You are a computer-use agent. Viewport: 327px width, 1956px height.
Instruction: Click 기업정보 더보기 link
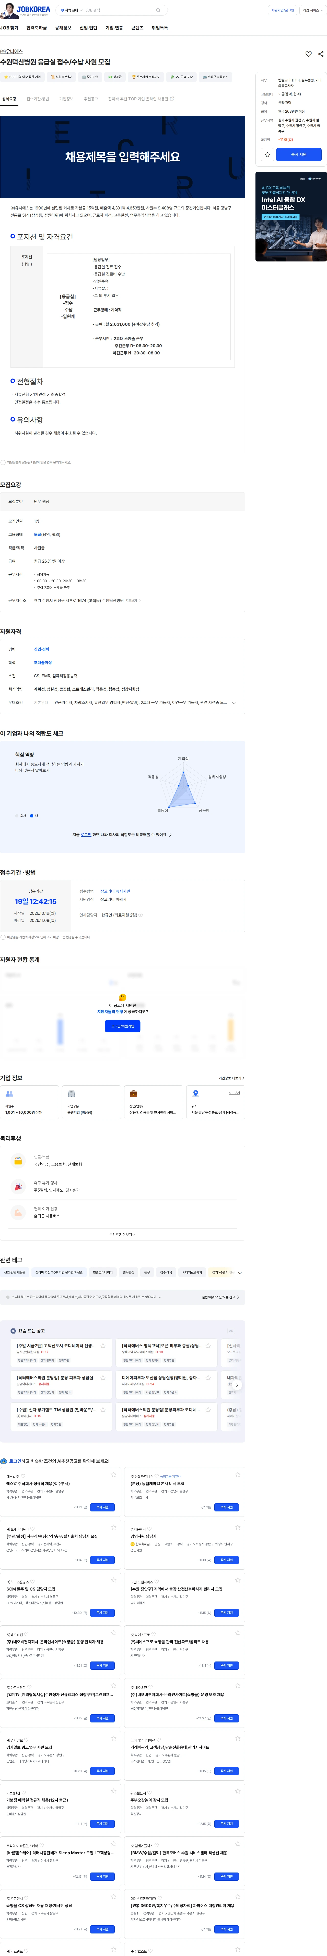coord(232,1078)
